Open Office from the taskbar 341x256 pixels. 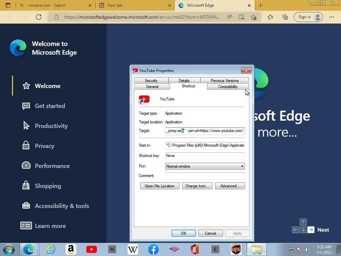194,249
